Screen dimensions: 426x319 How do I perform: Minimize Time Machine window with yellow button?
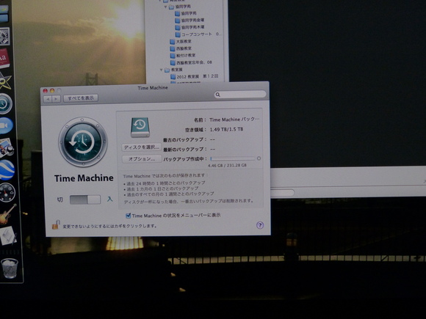pyautogui.click(x=52, y=91)
